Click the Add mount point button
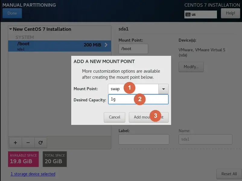 pos(149,117)
